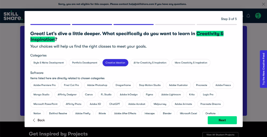Click View All Student Projects button
This screenshot has width=267, height=137.
tap(220, 135)
